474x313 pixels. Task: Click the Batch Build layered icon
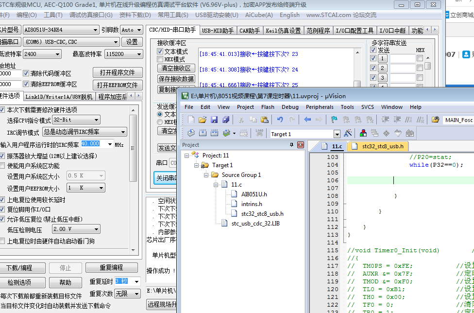(x=227, y=133)
